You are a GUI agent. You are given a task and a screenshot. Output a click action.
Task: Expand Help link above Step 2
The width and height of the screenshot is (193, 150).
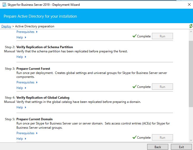[21, 37]
